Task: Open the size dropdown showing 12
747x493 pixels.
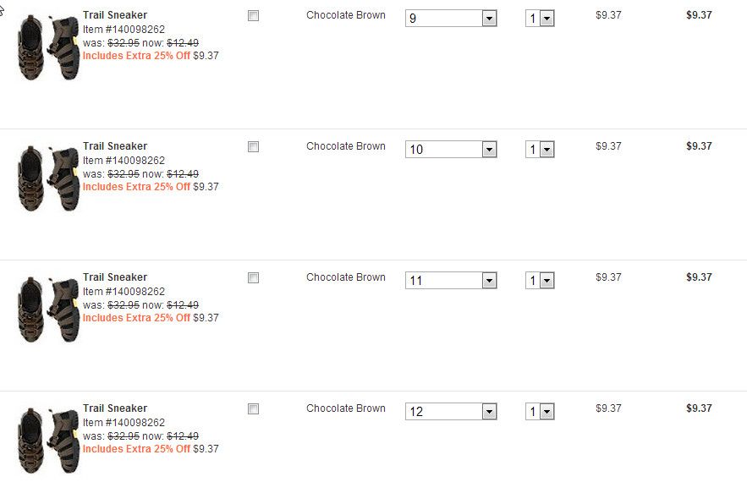Action: 450,412
